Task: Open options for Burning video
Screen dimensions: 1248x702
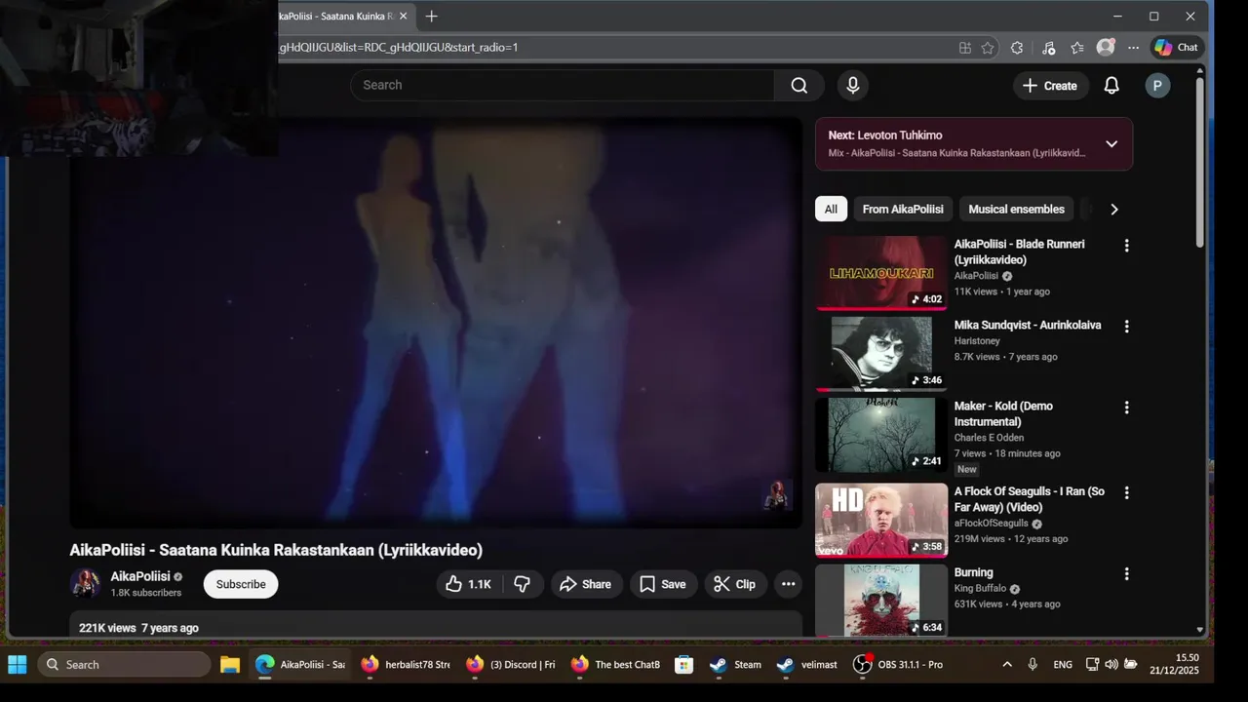Action: pos(1127,574)
